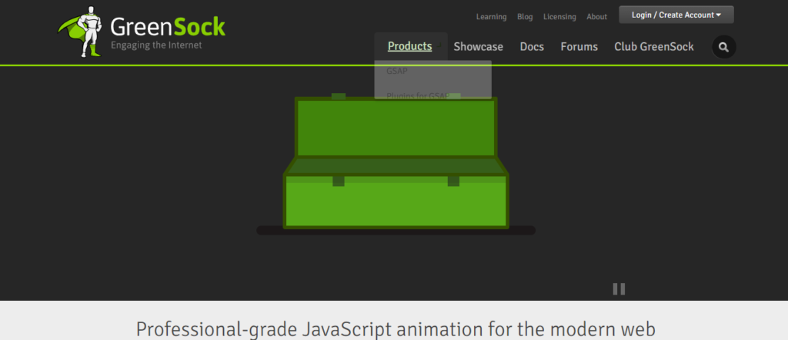Viewport: 788px width, 340px height.
Task: Click the "Professional-grade JavaScript animation" headline
Action: point(396,329)
